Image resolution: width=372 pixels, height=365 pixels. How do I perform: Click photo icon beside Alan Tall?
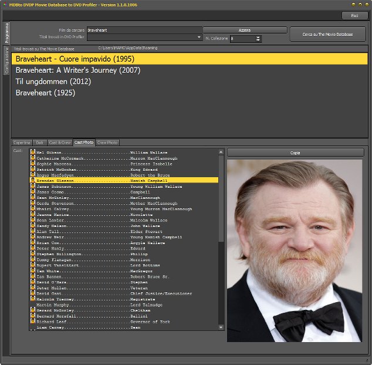(33, 231)
